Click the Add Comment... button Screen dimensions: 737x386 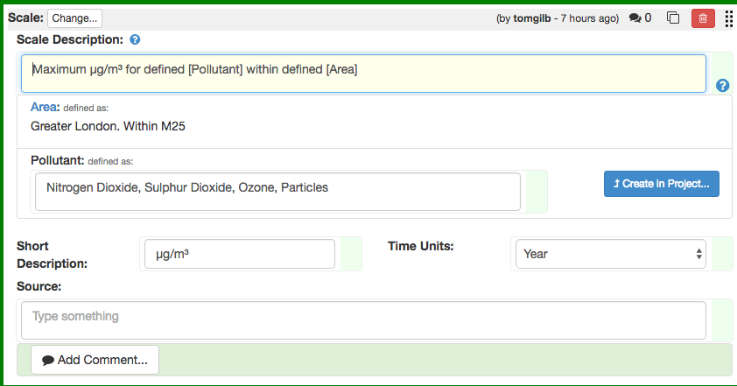(95, 360)
